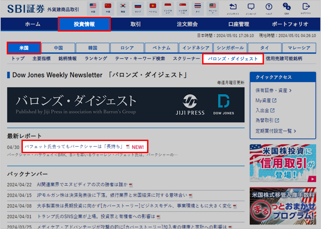Click the バロンズ・ダイジェスト Jiji Press banner
Screen dimensions: 321x229
(x=126, y=105)
